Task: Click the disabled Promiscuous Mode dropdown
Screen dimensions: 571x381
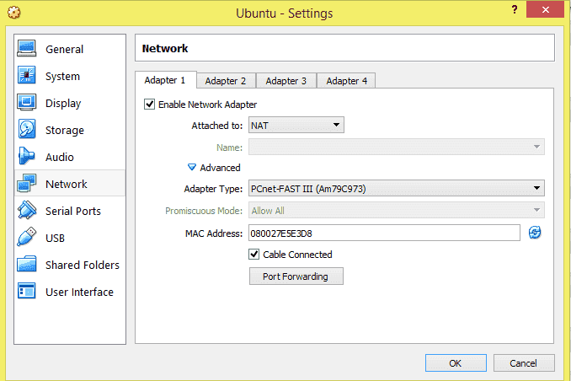Action: tap(396, 211)
